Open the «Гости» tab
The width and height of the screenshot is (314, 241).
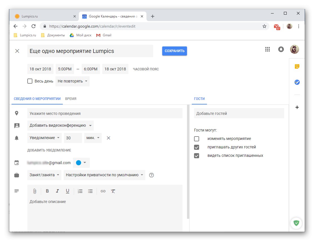pyautogui.click(x=199, y=99)
